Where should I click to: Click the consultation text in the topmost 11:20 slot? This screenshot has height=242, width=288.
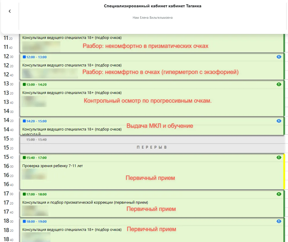tap(72, 38)
